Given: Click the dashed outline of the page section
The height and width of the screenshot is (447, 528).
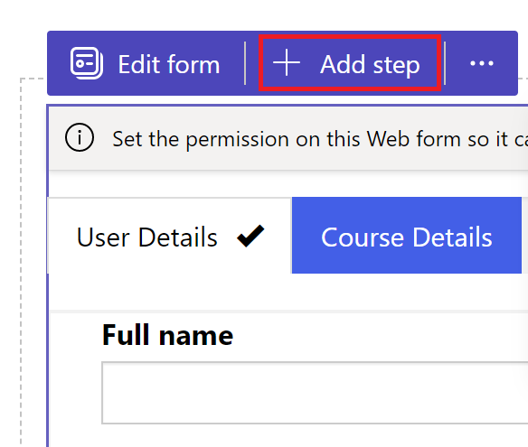Looking at the screenshot, I should coord(21,263).
